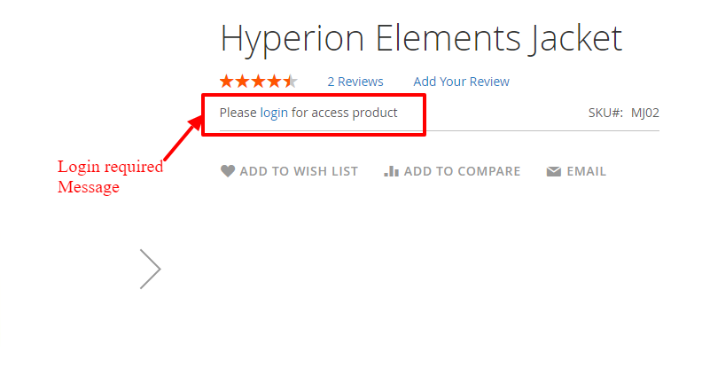
Task: Click the MJ02 SKU value
Action: click(x=645, y=113)
